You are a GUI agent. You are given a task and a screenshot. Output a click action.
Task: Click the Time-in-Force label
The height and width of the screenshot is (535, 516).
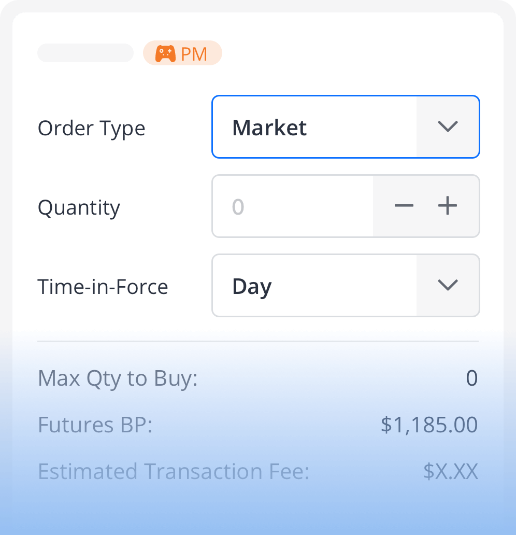click(x=103, y=287)
